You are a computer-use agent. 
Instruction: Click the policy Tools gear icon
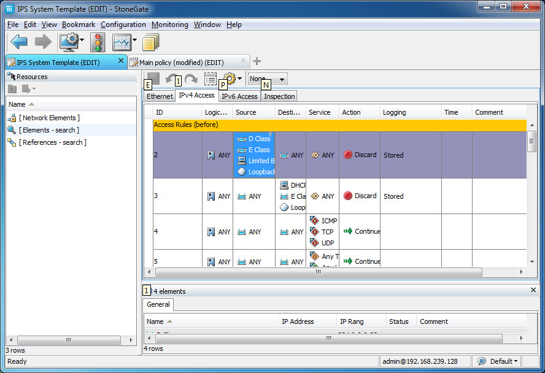[x=230, y=79]
